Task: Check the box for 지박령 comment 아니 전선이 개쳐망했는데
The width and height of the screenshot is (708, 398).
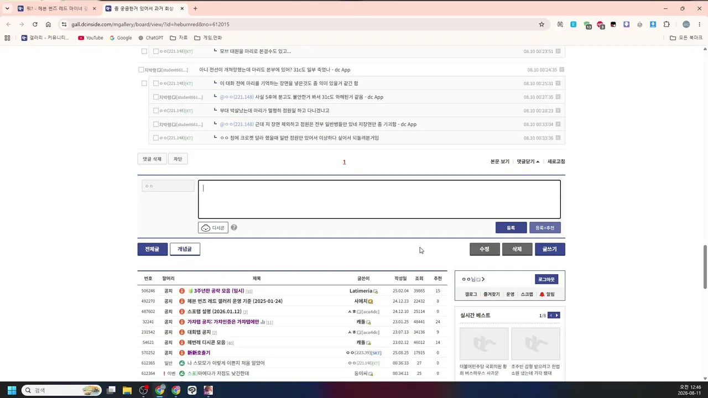Action: (141, 70)
